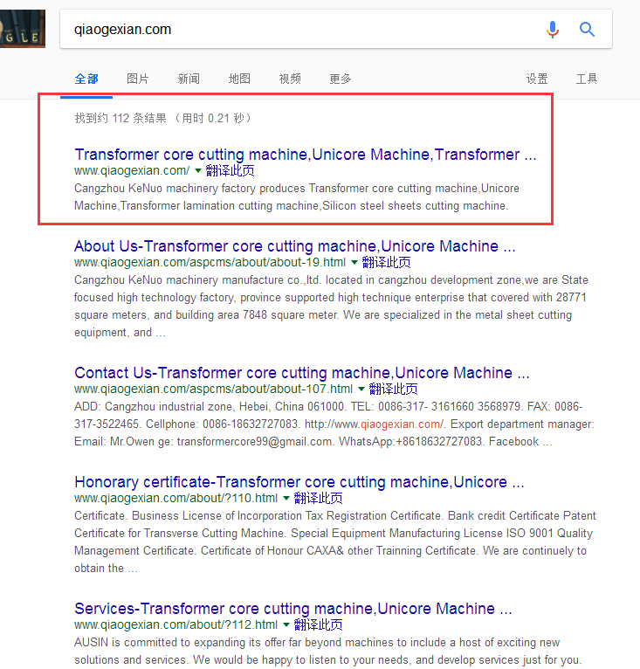Click the green homepage URL www.qiaogexian.com/
Image resolution: width=640 pixels, height=669 pixels.
132,170
